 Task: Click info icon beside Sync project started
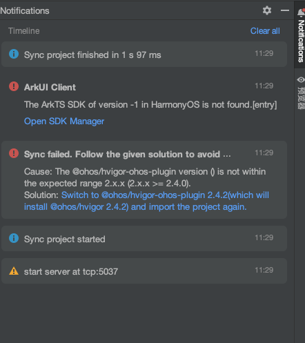[x=14, y=238]
